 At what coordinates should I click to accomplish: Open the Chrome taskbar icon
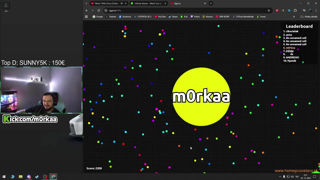click(53, 177)
